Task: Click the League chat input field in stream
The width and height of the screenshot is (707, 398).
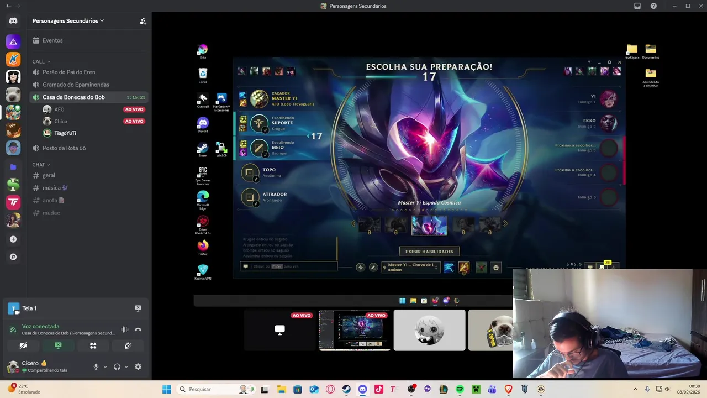Action: (x=288, y=266)
